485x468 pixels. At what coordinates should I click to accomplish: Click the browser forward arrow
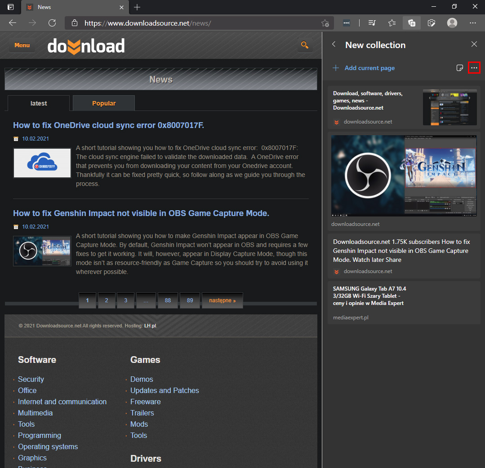(x=32, y=23)
